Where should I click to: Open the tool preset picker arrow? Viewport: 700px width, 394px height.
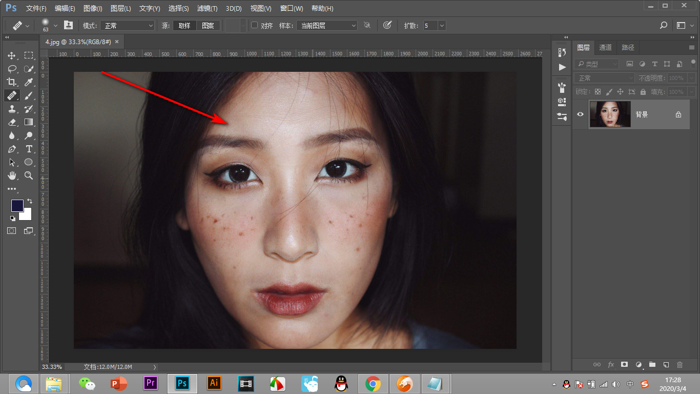pyautogui.click(x=27, y=25)
